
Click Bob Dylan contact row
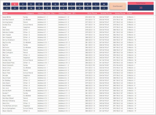click(x=78, y=83)
